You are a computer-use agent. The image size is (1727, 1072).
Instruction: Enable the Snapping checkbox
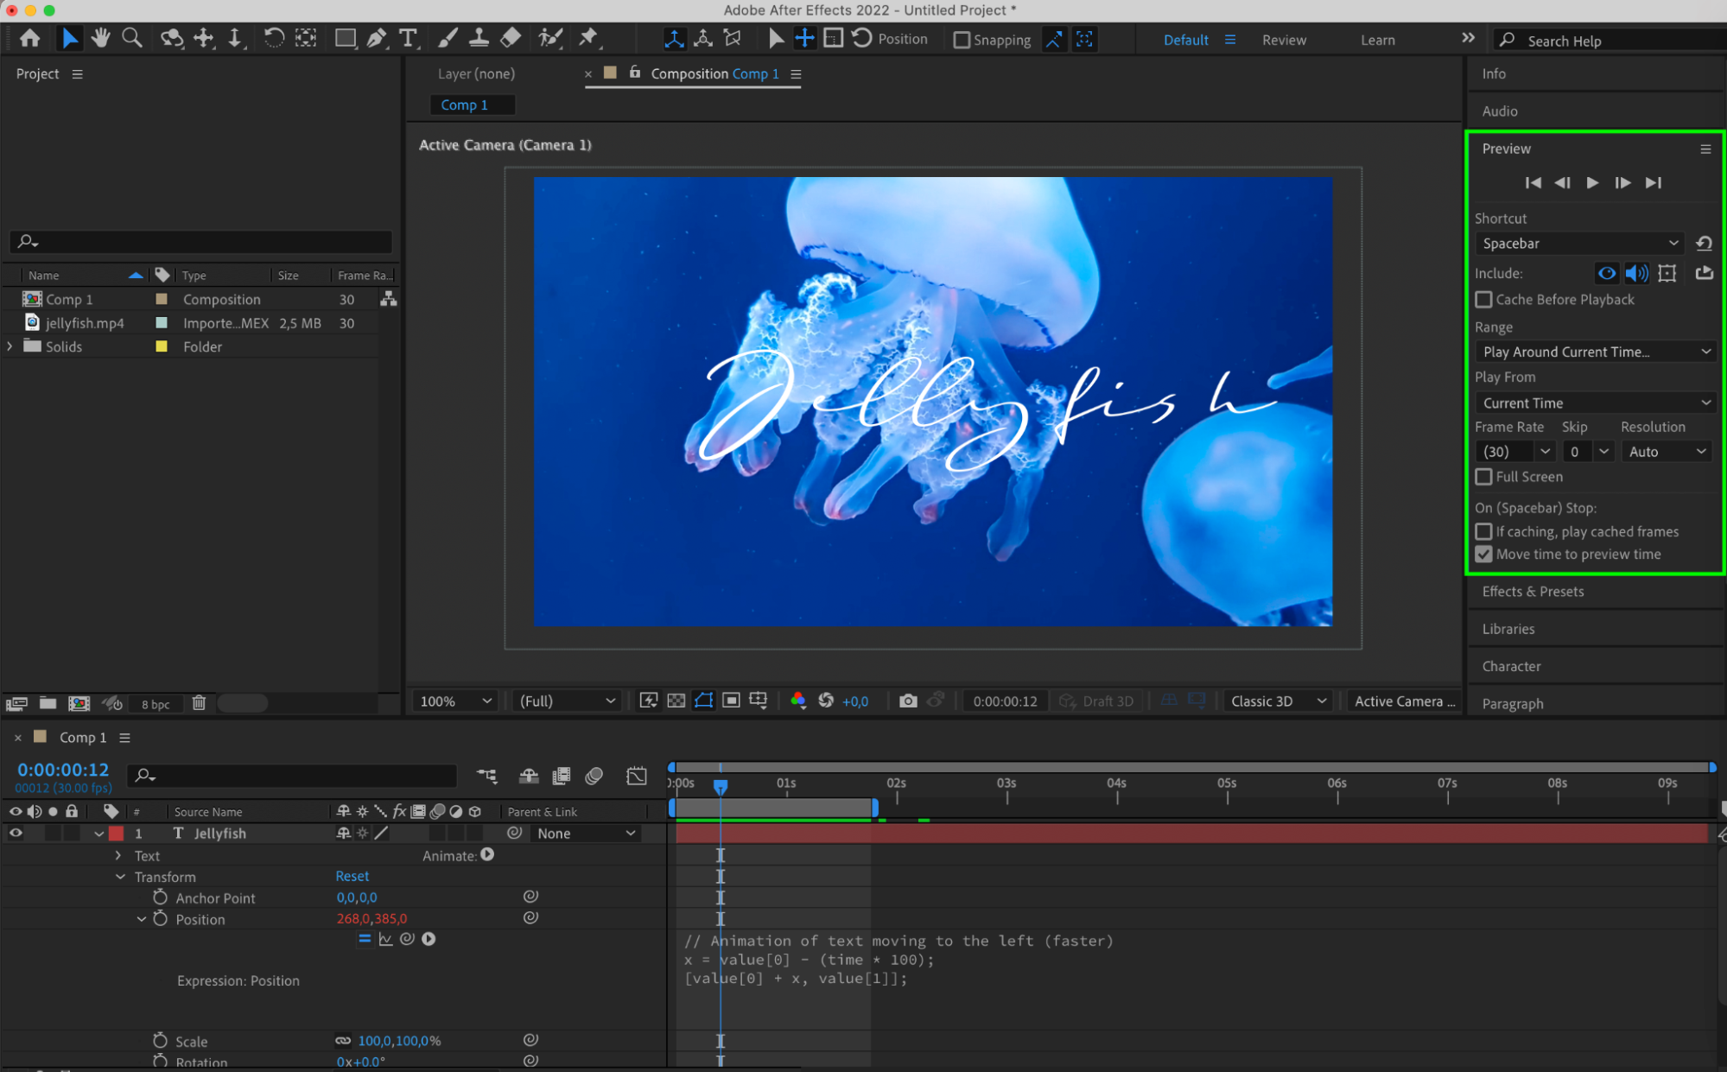(961, 40)
